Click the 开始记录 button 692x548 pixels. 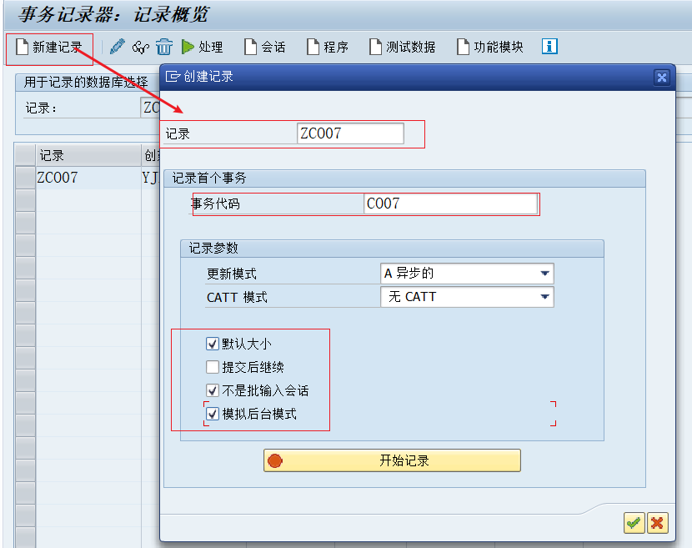pos(392,460)
